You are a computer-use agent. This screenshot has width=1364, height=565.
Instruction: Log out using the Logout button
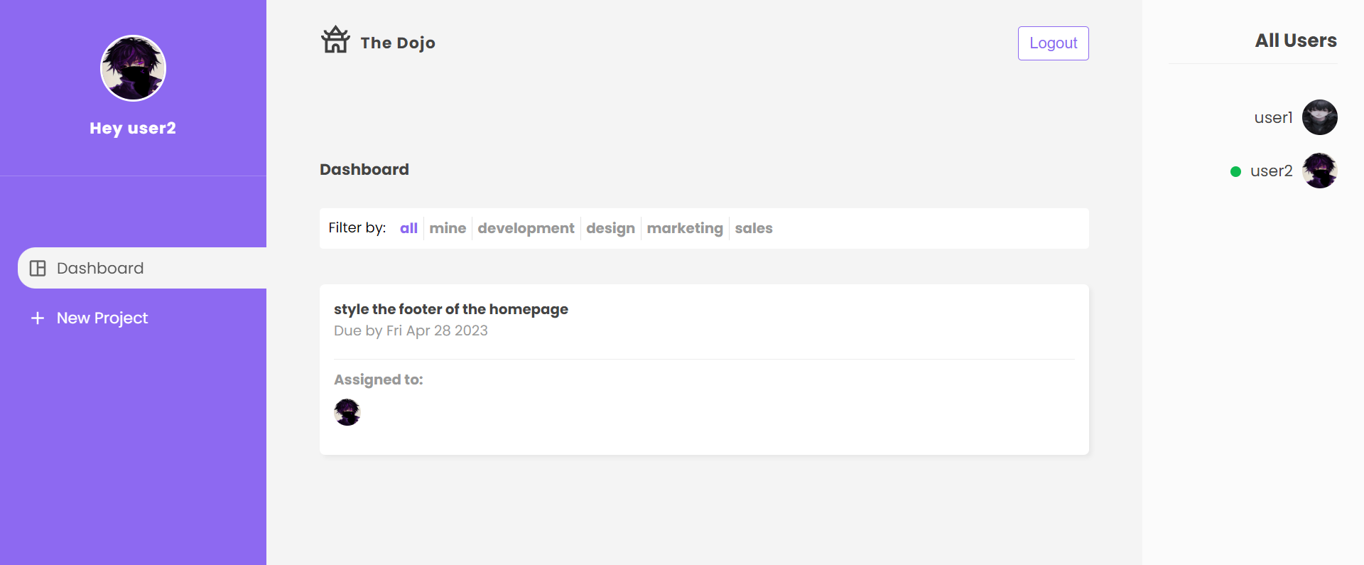pos(1053,43)
